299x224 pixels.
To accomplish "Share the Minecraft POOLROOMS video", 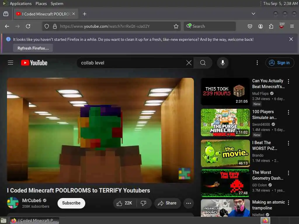I will pyautogui.click(x=167, y=203).
